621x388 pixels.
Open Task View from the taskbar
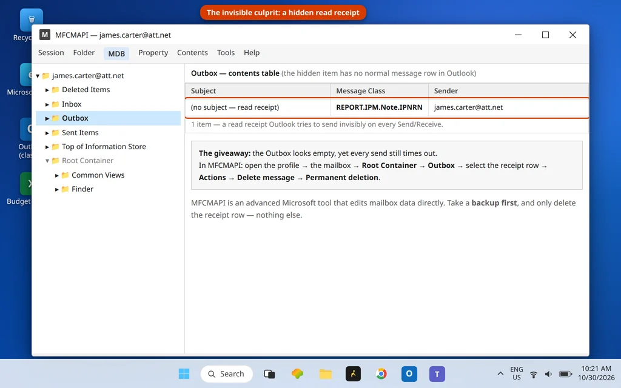[x=269, y=373]
